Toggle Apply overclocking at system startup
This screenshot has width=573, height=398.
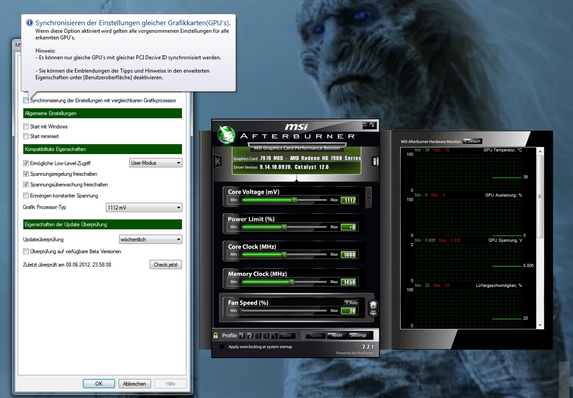(x=221, y=347)
